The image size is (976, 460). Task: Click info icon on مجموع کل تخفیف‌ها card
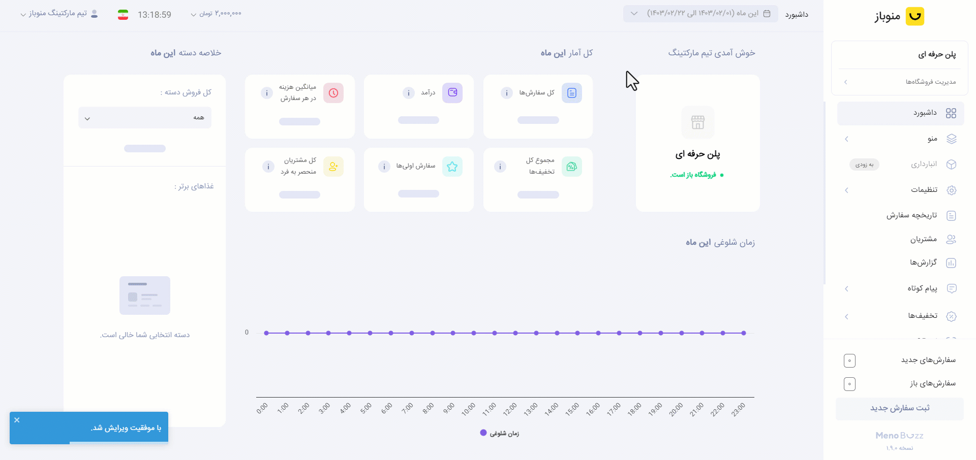pos(500,167)
